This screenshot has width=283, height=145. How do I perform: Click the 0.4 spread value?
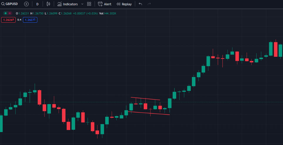pos(19,20)
